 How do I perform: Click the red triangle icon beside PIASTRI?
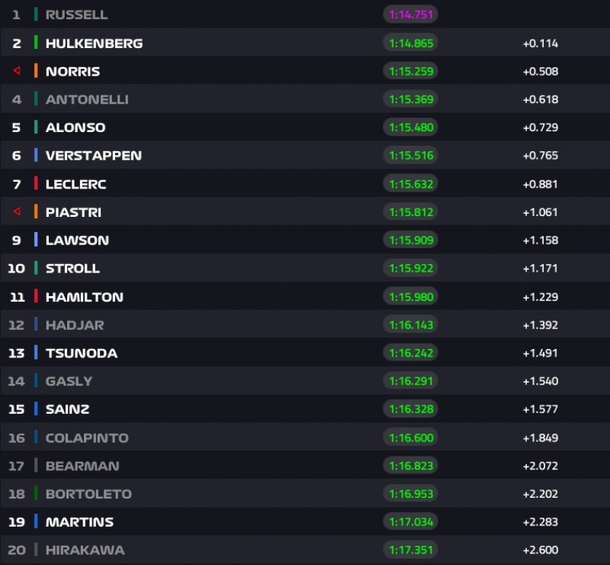[16, 211]
